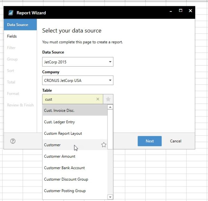Click the help question mark icon

13,141
